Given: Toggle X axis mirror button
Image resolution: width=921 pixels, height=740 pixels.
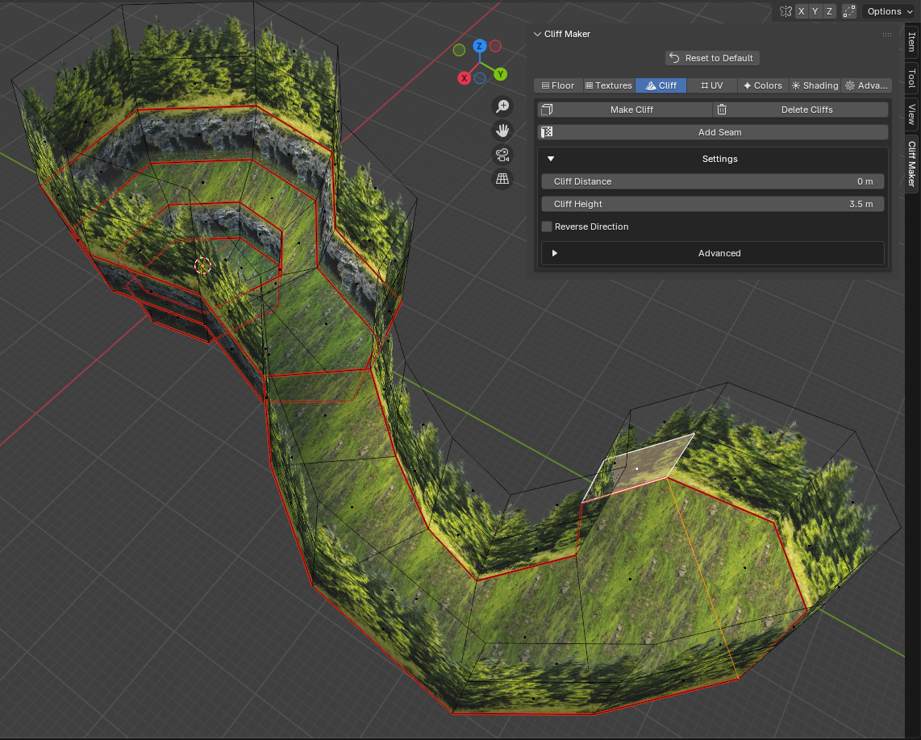Looking at the screenshot, I should click(801, 11).
